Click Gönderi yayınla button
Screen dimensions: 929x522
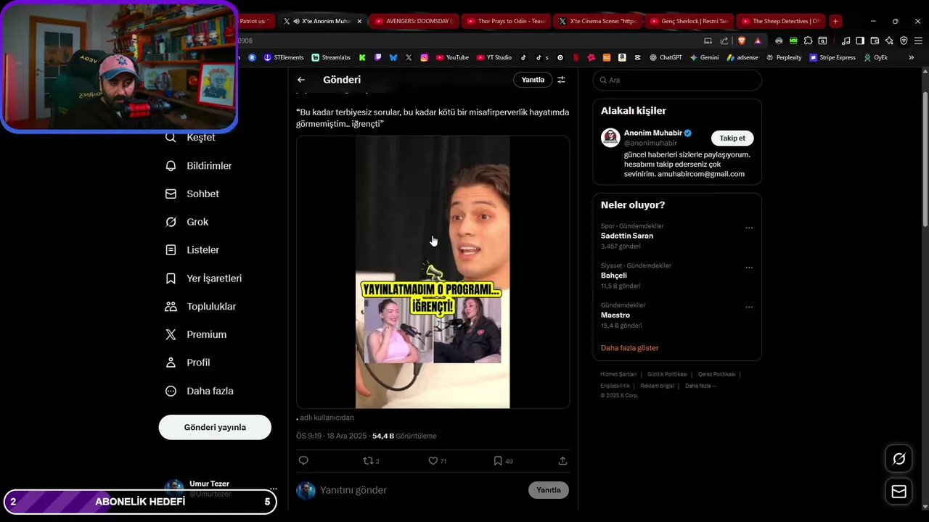[215, 427]
